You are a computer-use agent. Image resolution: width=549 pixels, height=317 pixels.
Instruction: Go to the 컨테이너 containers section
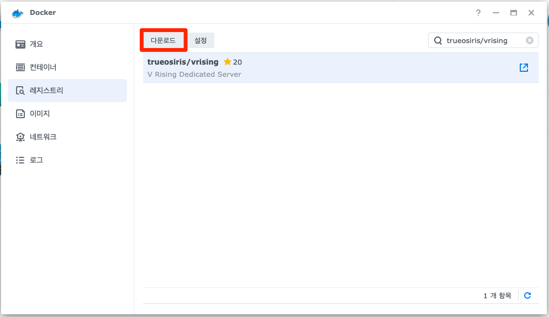tap(67, 67)
